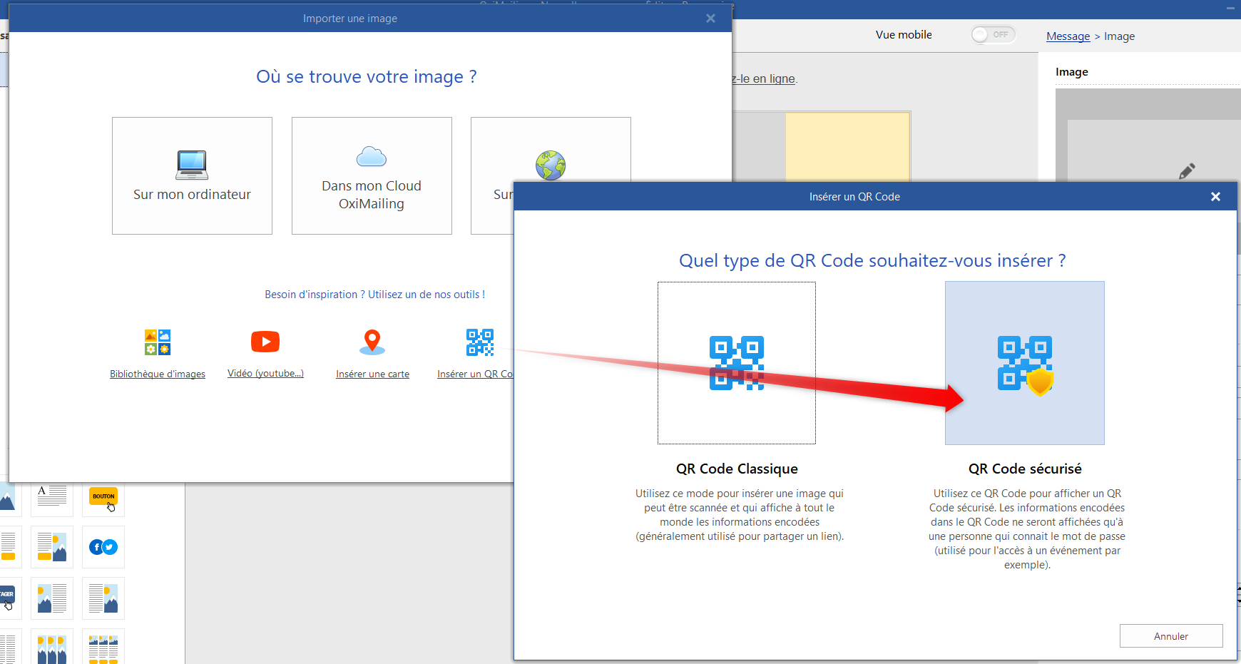This screenshot has height=664, width=1241.
Task: Select 'Dans mon Cloud OxiMailing' option
Action: pyautogui.click(x=372, y=175)
